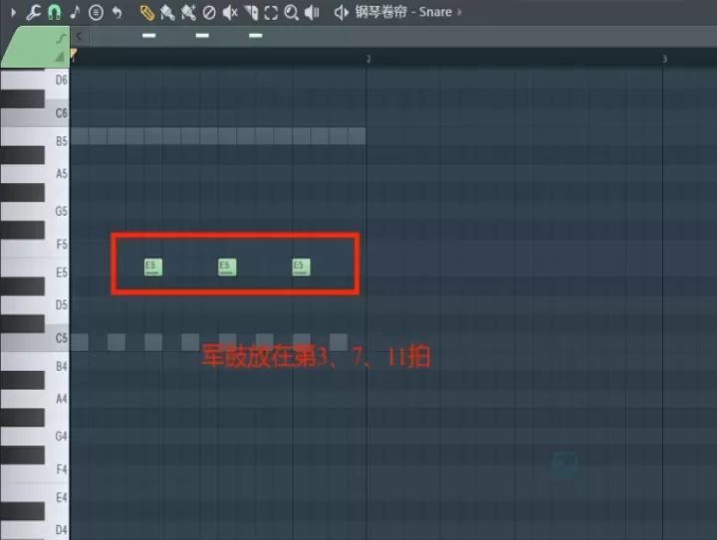Select the Slice tool
This screenshot has width=717, height=540.
(x=251, y=13)
